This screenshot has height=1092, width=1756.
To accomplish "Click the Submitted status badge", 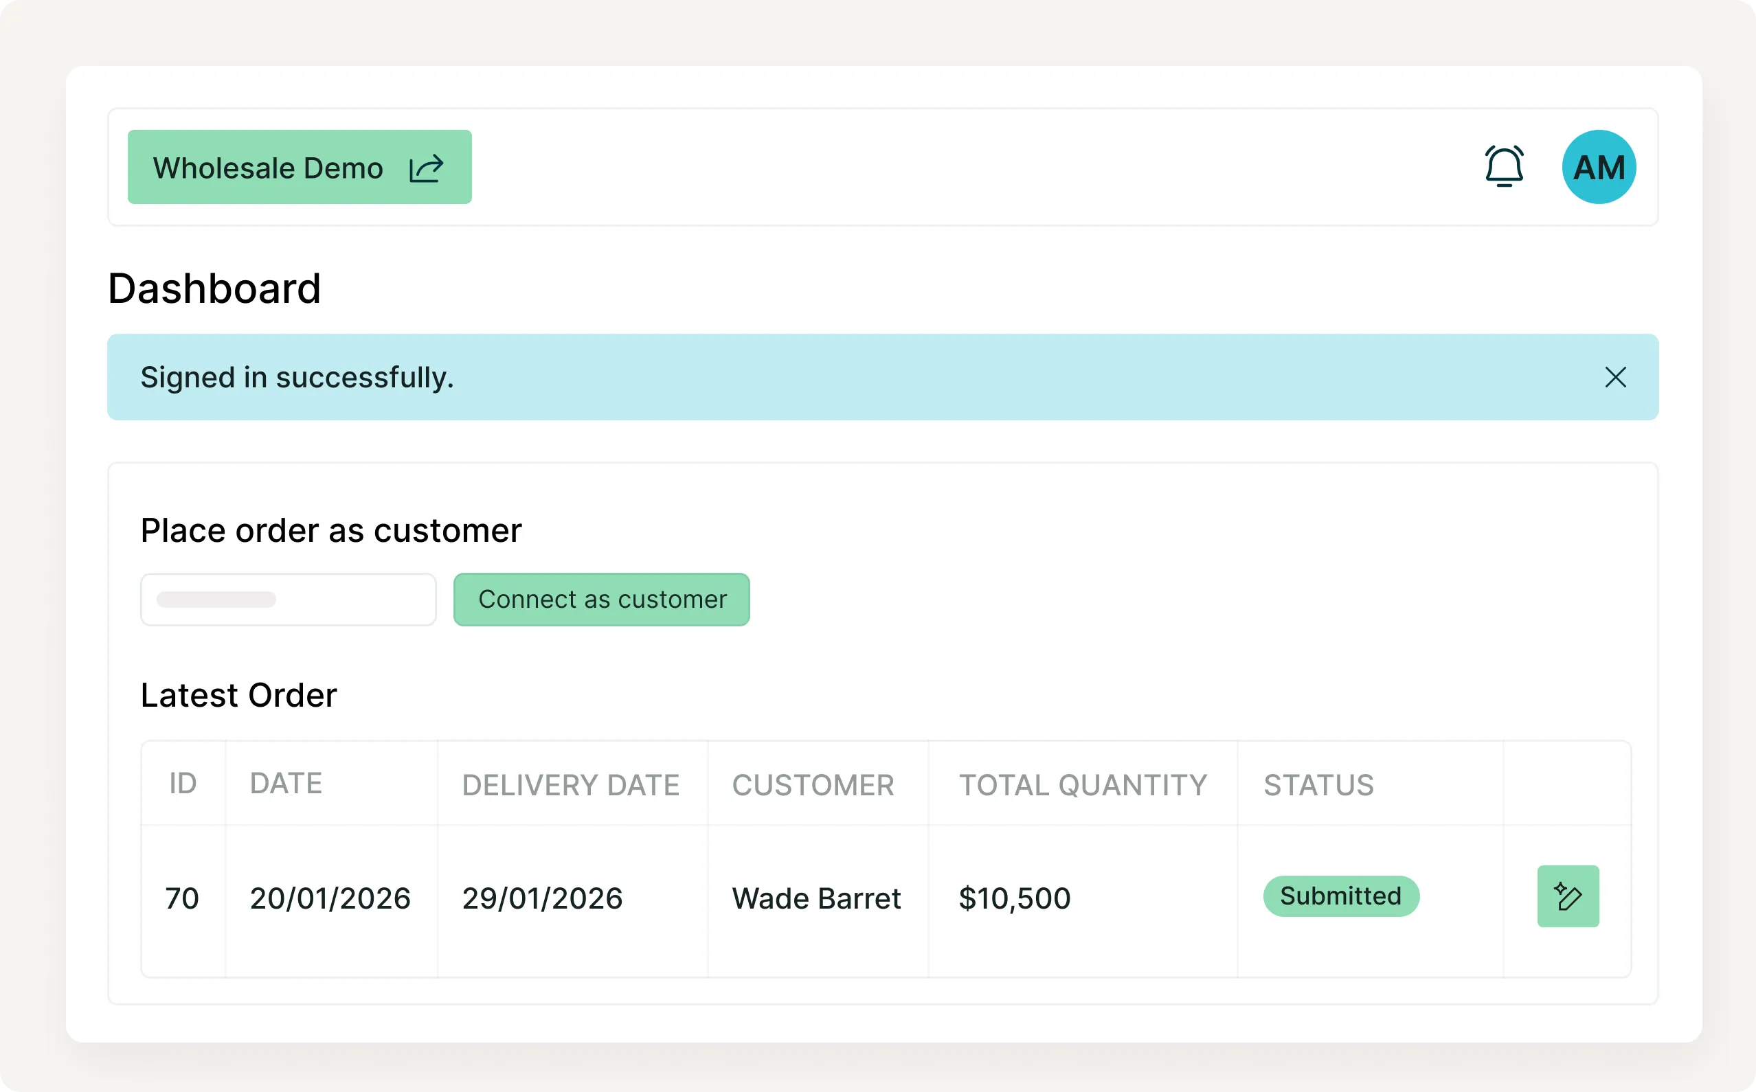I will tap(1340, 896).
